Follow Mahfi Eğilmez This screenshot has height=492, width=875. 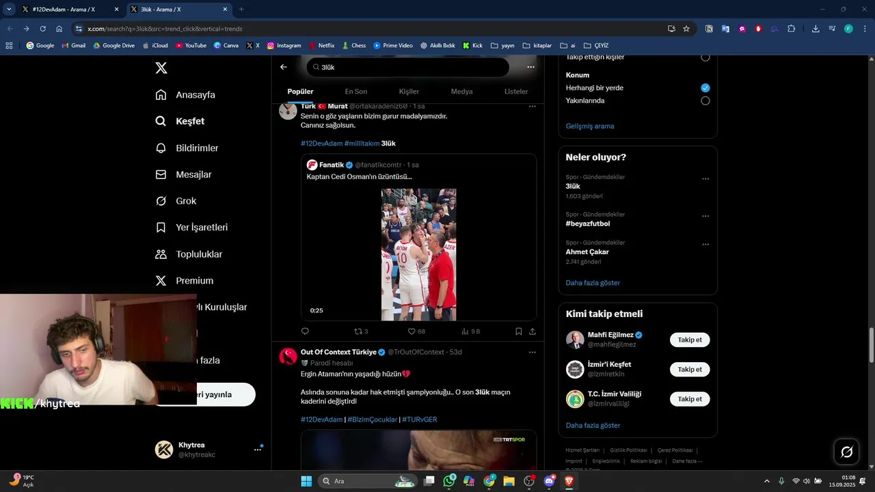[690, 340]
